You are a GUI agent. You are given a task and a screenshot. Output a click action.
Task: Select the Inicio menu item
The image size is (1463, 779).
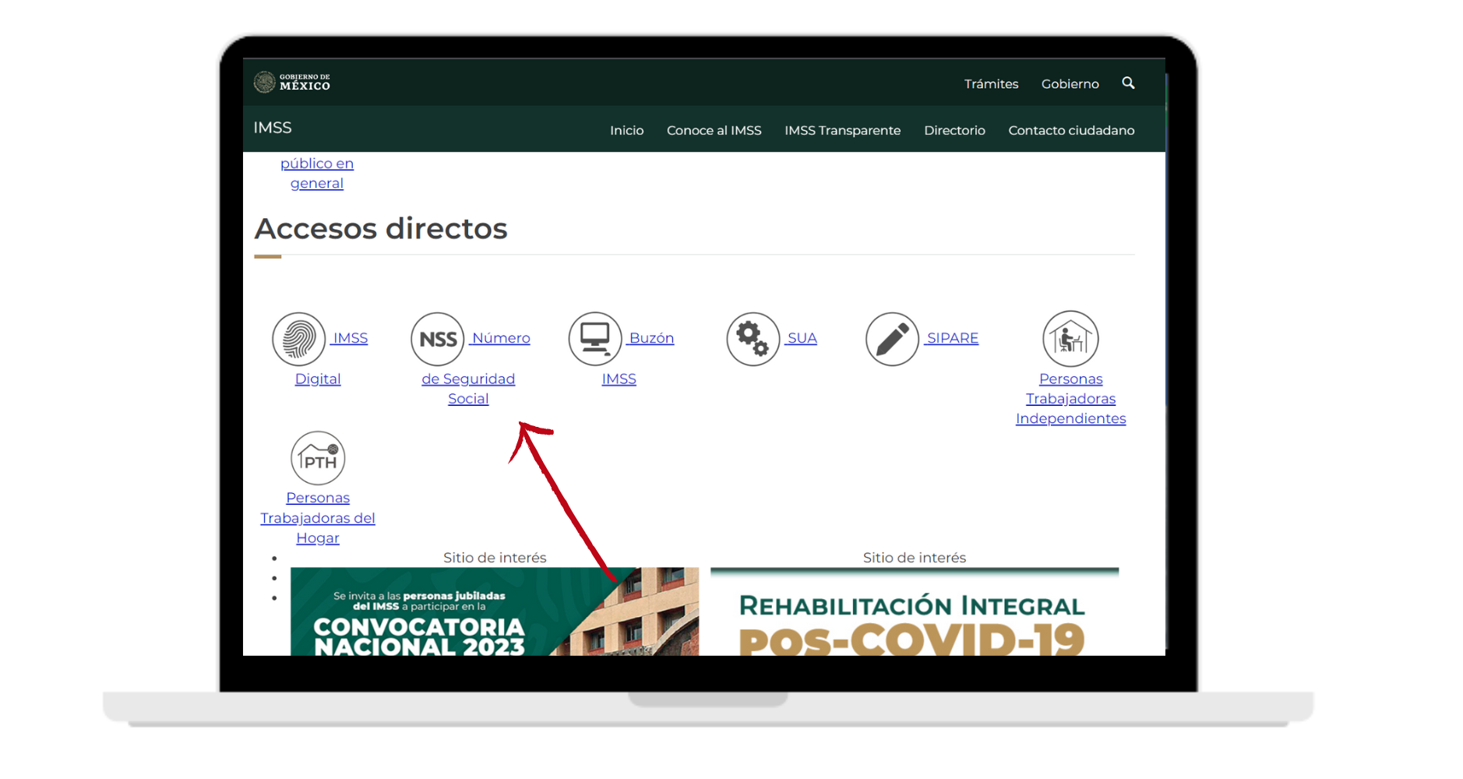tap(626, 130)
